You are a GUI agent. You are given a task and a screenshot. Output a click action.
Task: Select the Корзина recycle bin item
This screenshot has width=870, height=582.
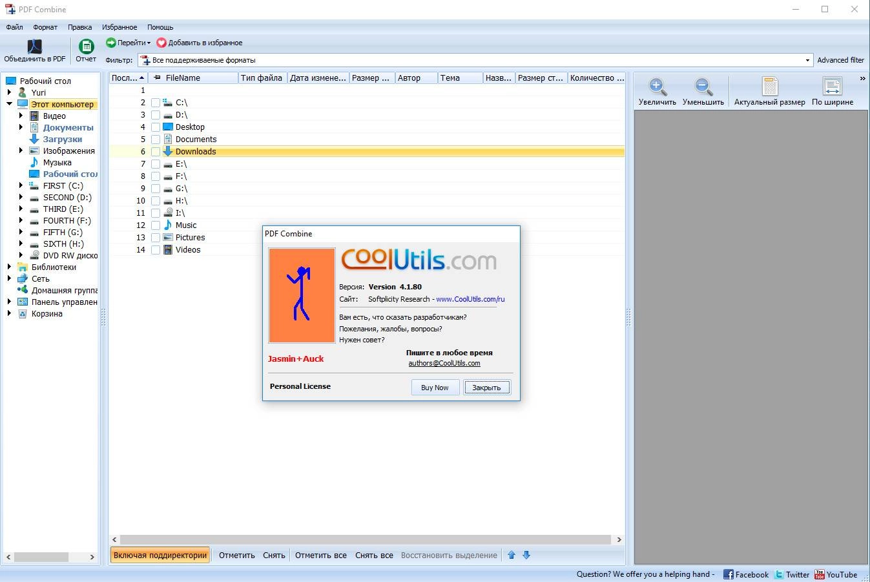pos(47,314)
